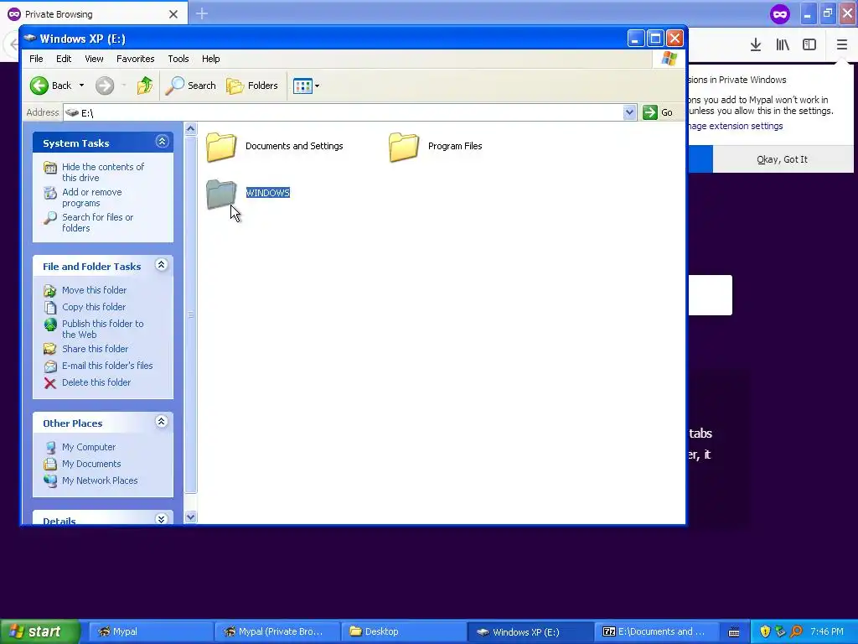Expand the Details panel
Screen dimensions: 858x644
coord(162,518)
